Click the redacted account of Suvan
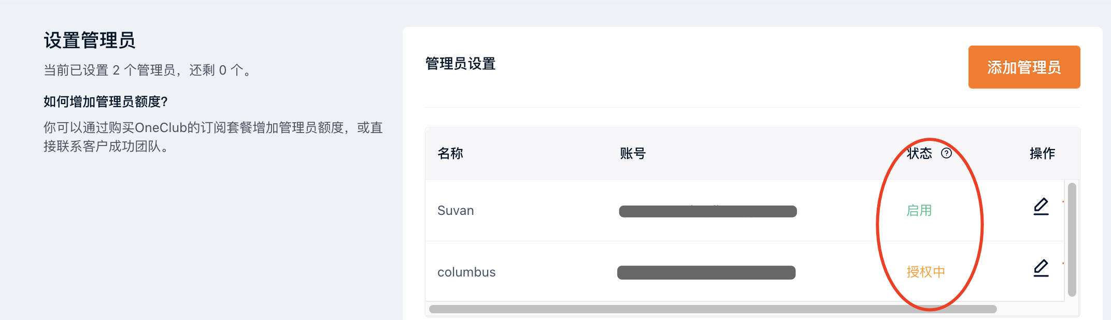The image size is (1111, 320). pyautogui.click(x=708, y=211)
